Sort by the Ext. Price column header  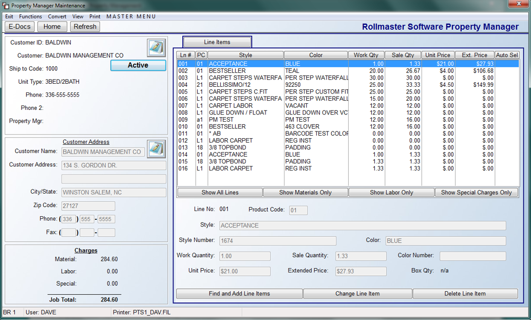[475, 55]
